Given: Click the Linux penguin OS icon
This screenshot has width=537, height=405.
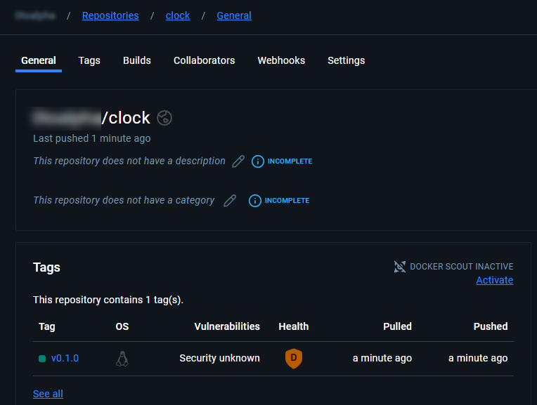Looking at the screenshot, I should tap(122, 359).
